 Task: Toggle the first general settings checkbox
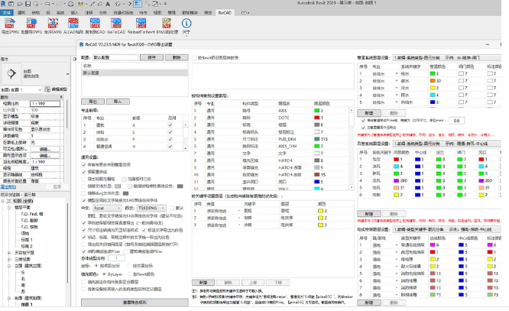pos(84,164)
